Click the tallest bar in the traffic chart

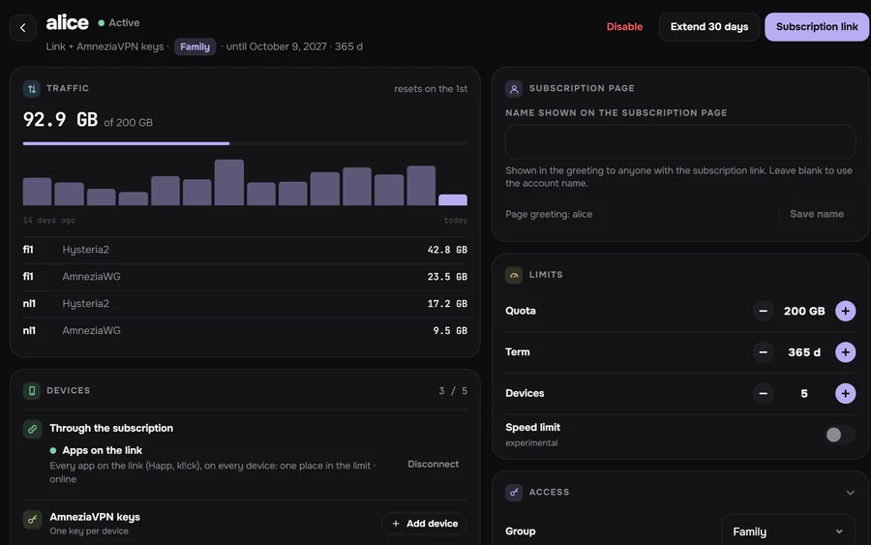click(229, 183)
